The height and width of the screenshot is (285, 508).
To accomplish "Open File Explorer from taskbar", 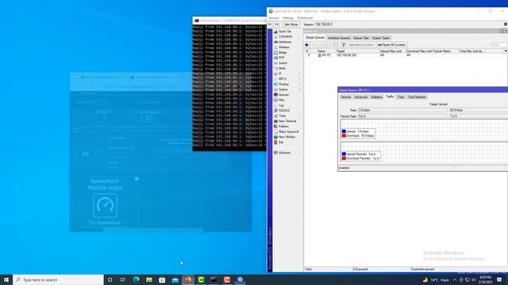I will click(x=149, y=279).
